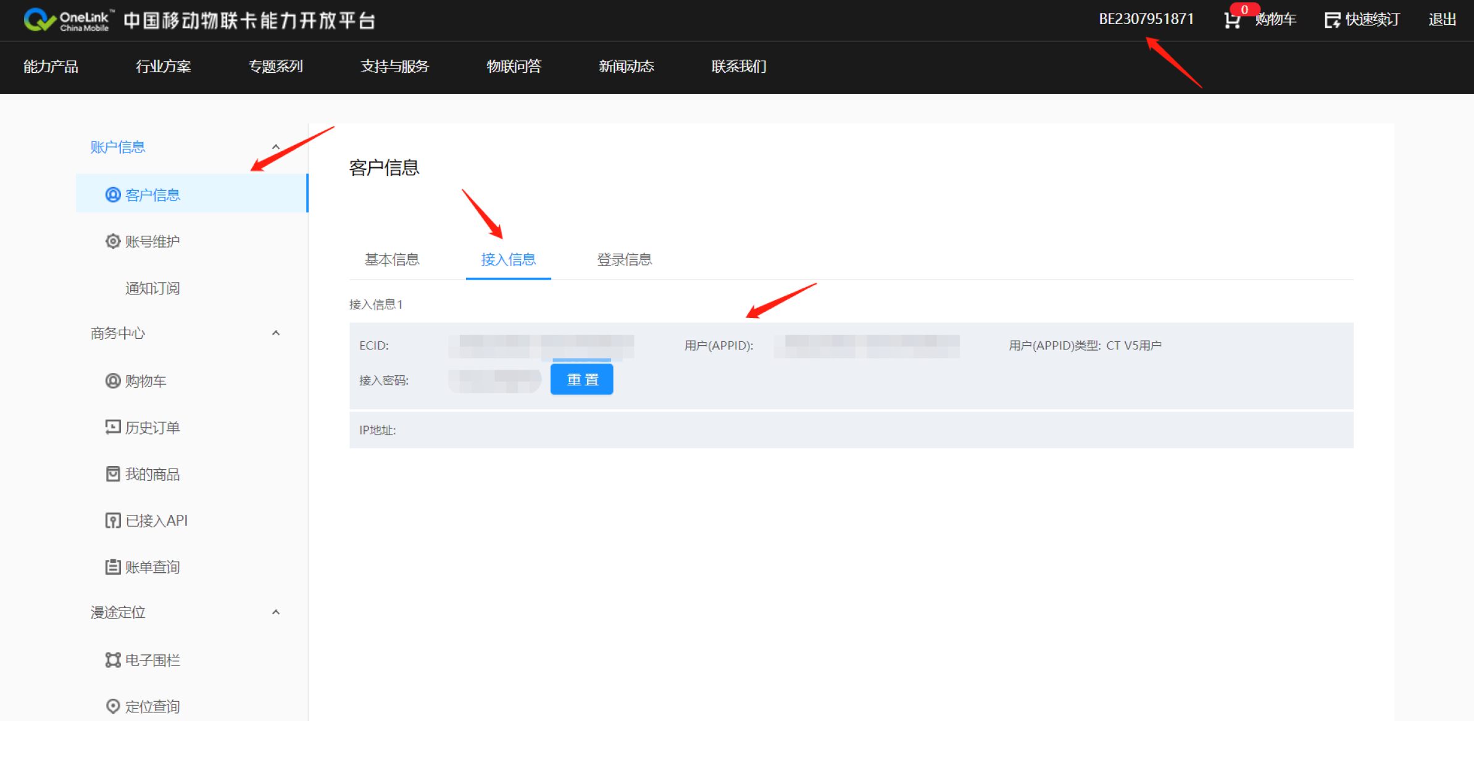Click 退出 to log out
The height and width of the screenshot is (763, 1474).
1442,20
